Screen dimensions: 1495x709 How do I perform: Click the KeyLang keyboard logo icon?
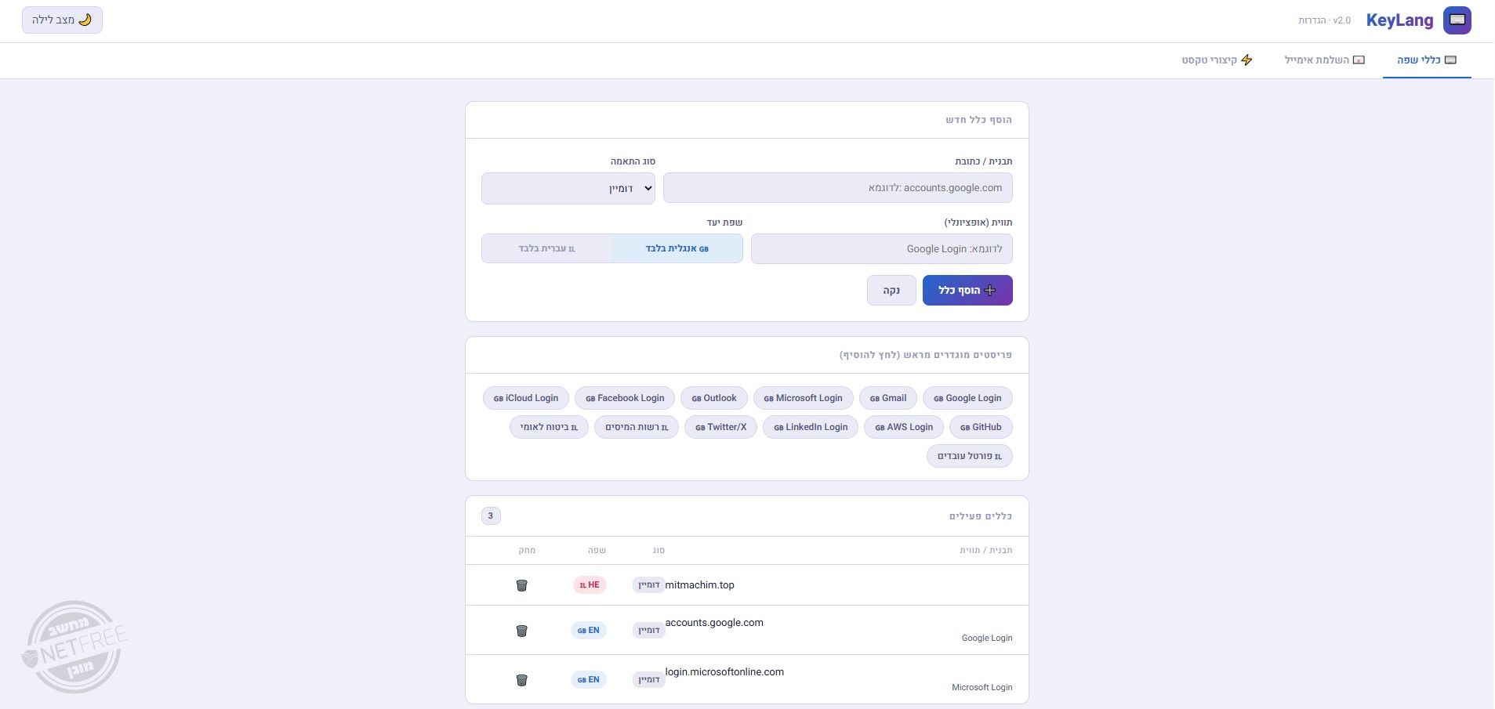1457,20
